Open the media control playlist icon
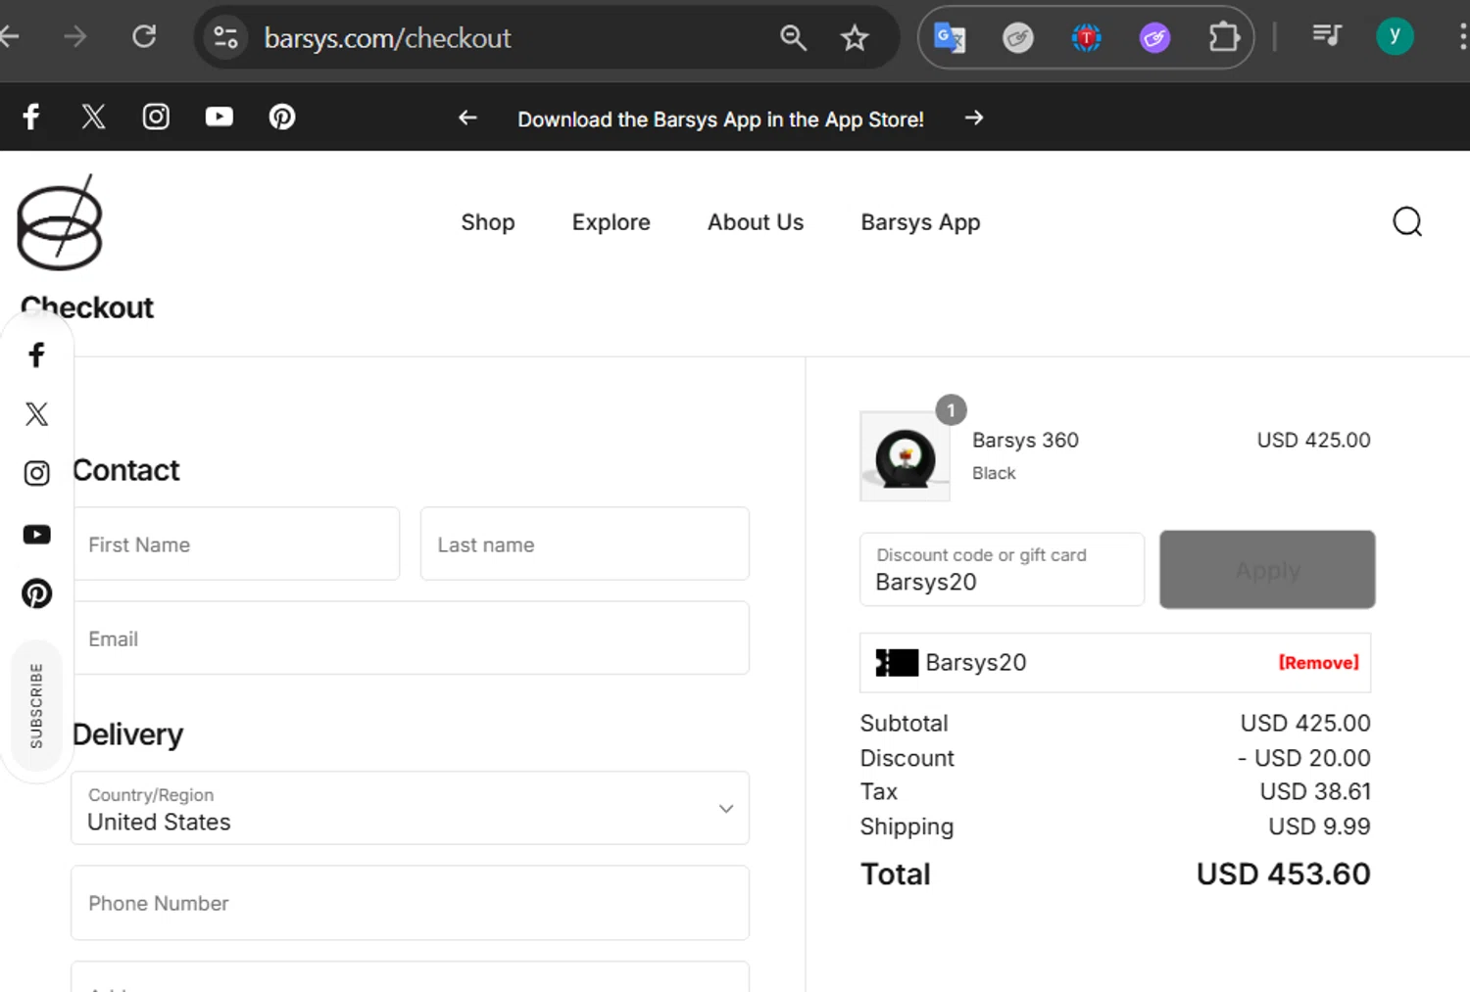 [1327, 36]
